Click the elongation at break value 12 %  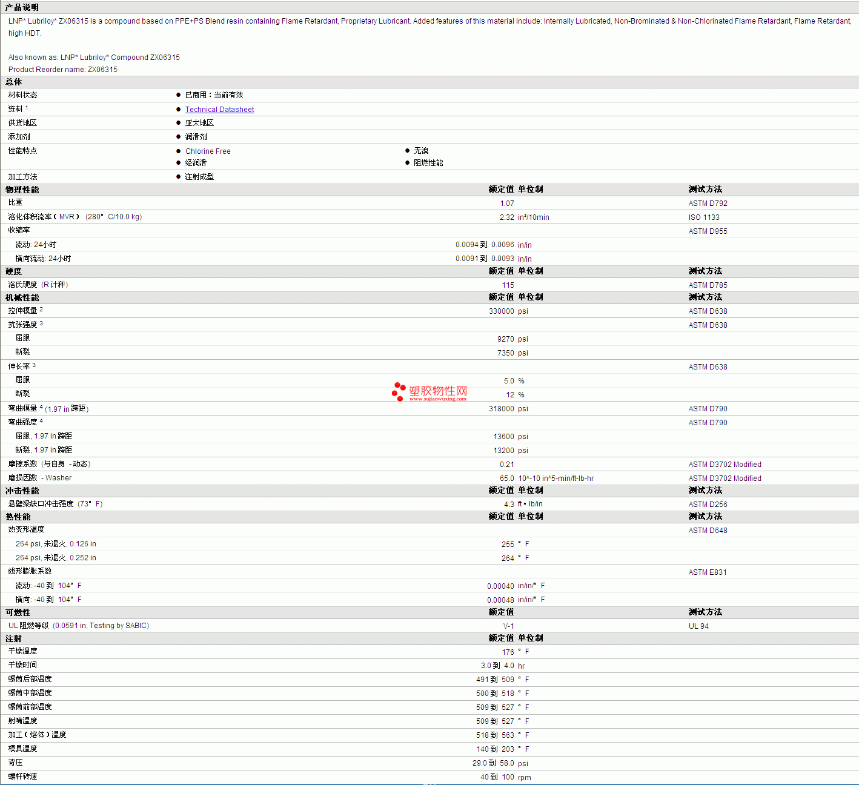[516, 395]
